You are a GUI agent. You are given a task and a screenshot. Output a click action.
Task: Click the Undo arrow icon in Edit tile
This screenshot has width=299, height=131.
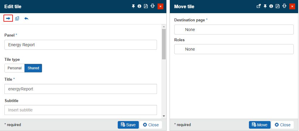pyautogui.click(x=26, y=18)
